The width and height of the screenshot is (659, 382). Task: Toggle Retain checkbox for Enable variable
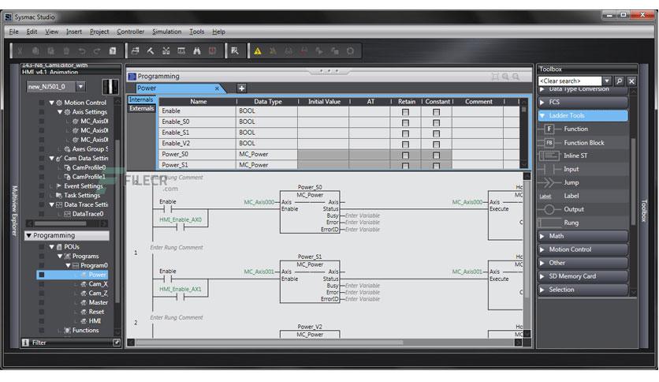click(405, 112)
